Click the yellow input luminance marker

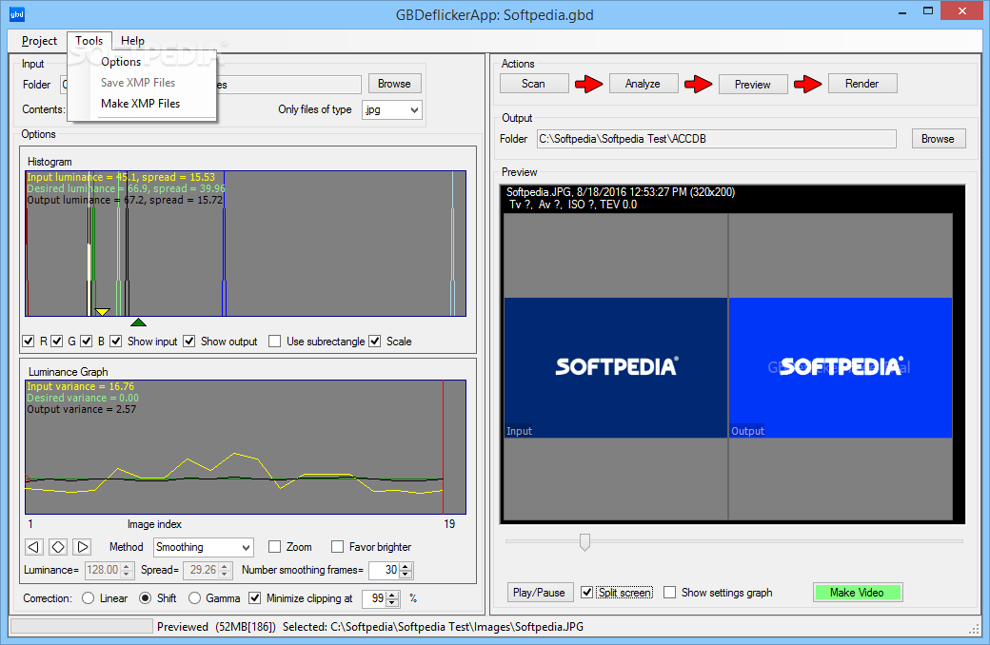point(102,312)
